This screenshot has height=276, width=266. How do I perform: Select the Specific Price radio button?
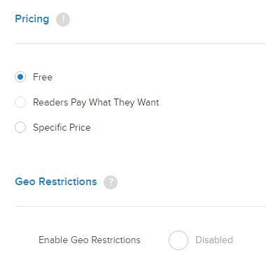[x=20, y=127]
